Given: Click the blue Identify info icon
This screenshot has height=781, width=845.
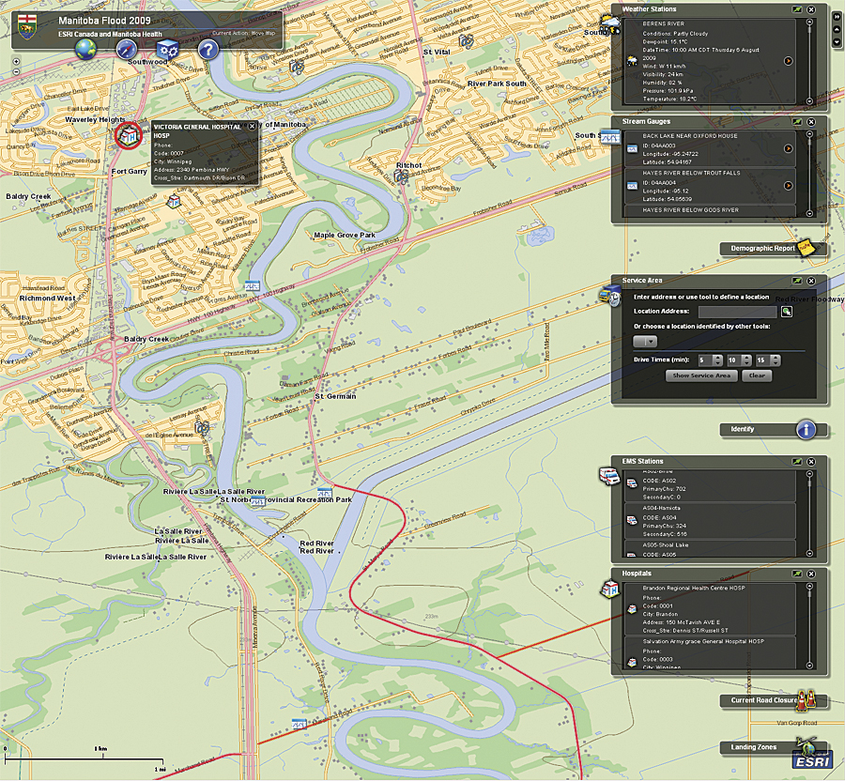Looking at the screenshot, I should point(806,429).
